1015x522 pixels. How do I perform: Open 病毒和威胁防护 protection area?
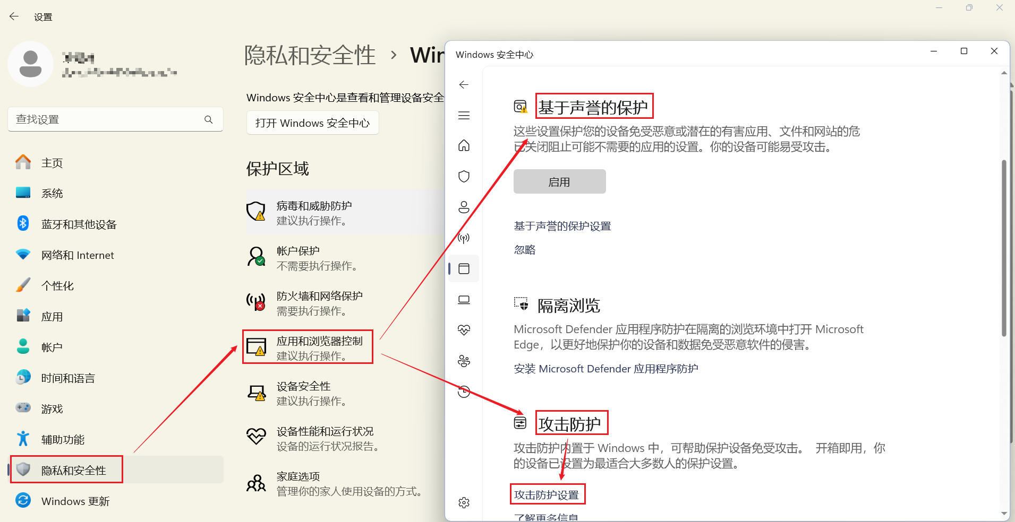point(345,213)
